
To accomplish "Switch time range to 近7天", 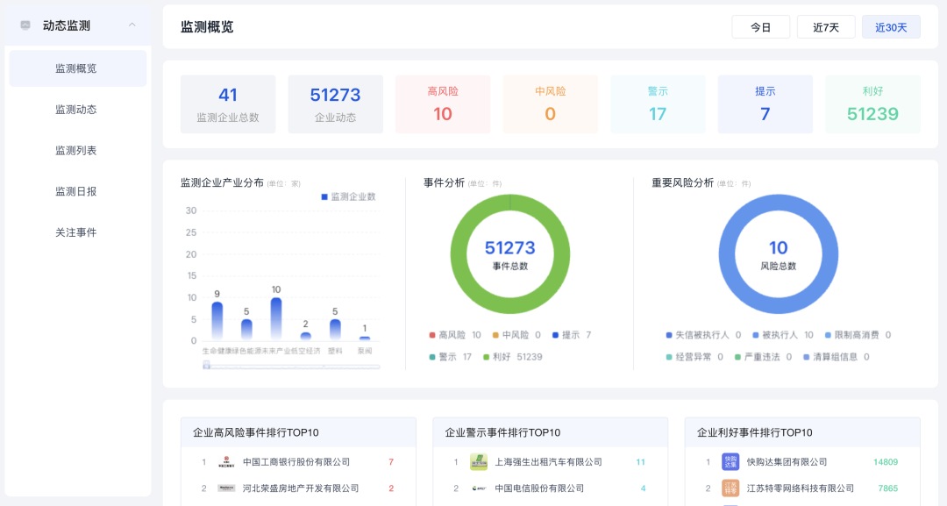I will [x=826, y=27].
